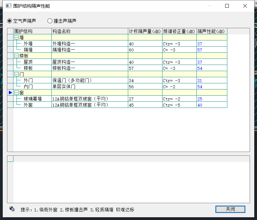Screen dimensions: 257x220
Task: Click the hint icon at bottom left
Action: click(x=12, y=209)
